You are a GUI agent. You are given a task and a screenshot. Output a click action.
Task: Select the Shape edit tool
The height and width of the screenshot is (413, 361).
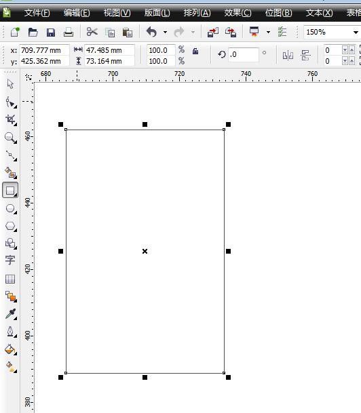[x=11, y=102]
